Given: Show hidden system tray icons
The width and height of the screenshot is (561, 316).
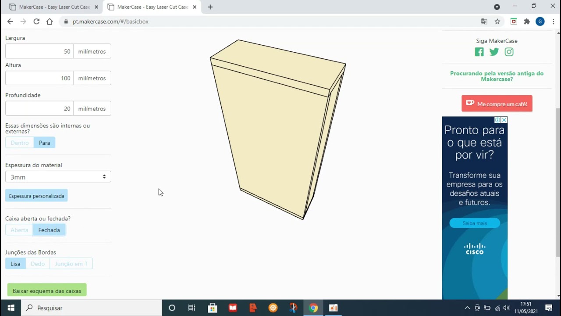Looking at the screenshot, I should coord(467,308).
